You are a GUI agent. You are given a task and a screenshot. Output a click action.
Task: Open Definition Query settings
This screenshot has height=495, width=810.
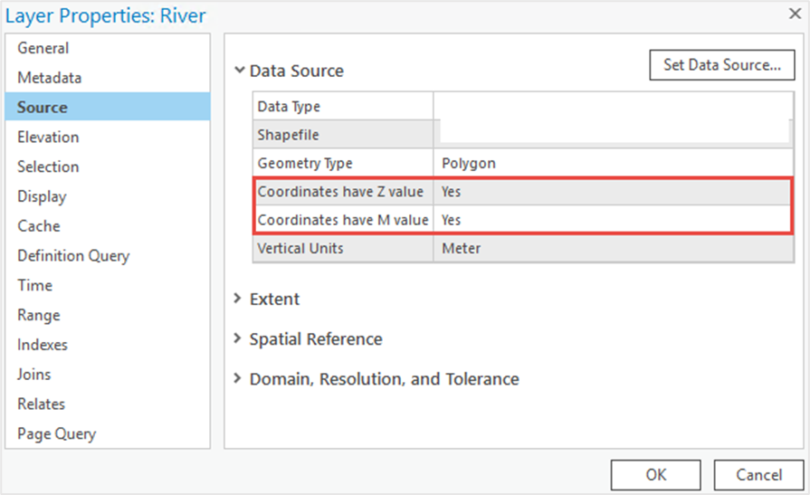pos(73,256)
